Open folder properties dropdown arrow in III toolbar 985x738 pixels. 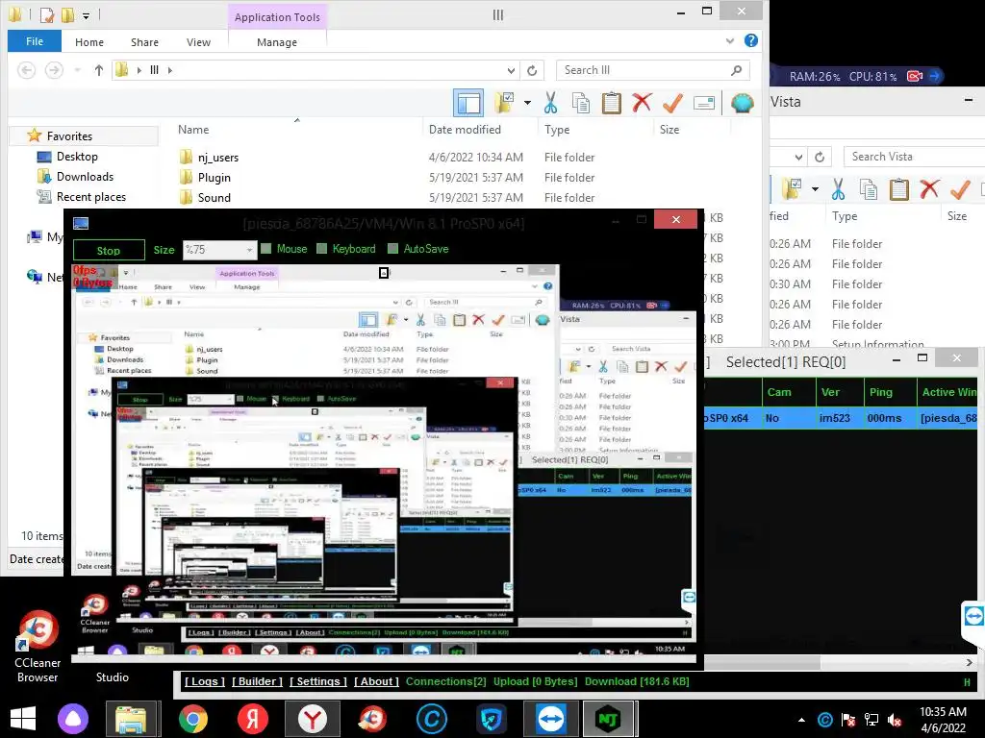(x=527, y=103)
